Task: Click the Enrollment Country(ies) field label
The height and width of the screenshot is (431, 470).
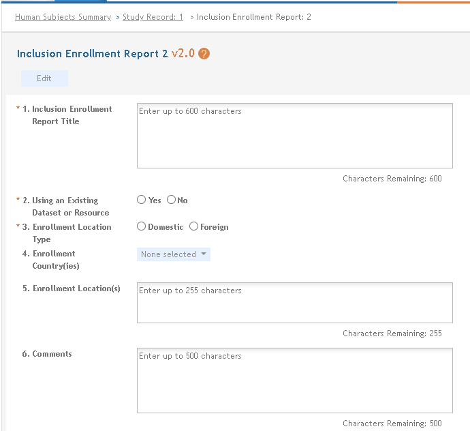Action: click(x=56, y=260)
